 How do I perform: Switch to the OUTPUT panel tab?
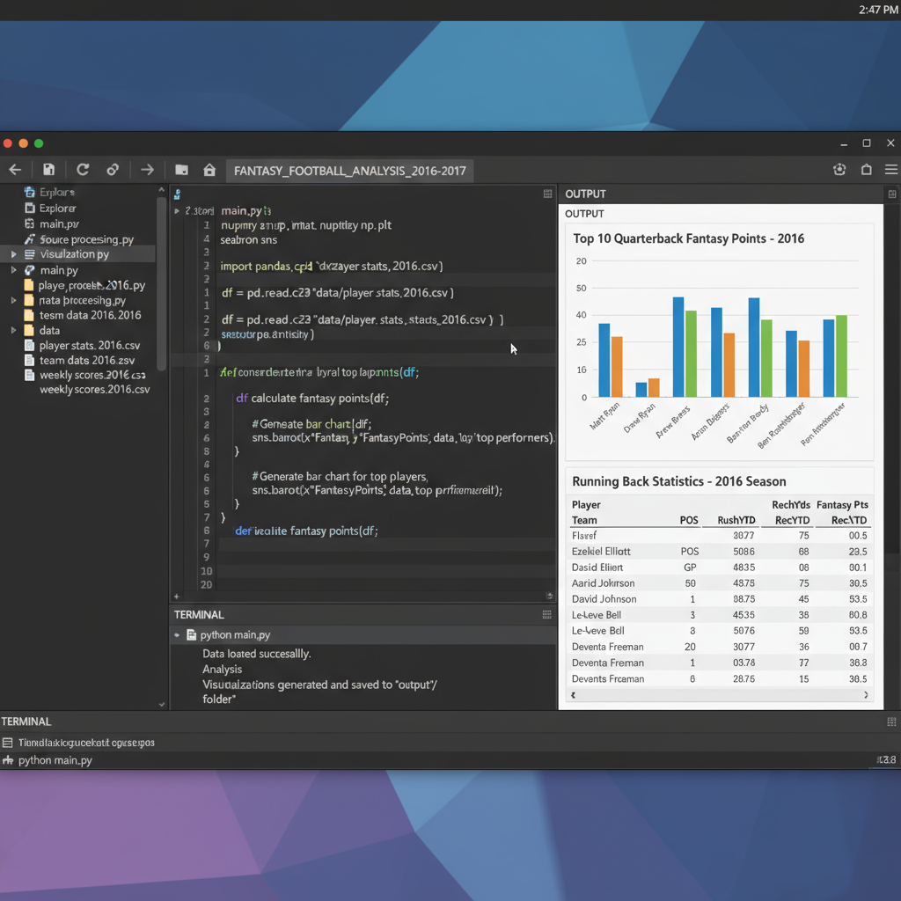pos(585,194)
